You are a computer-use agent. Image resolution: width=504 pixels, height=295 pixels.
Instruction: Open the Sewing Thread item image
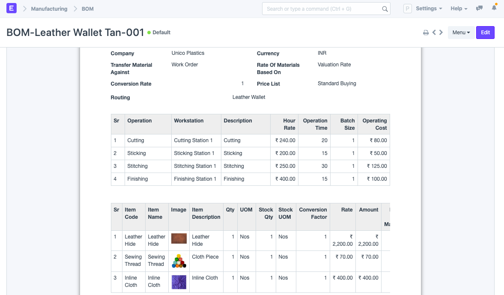(x=179, y=261)
